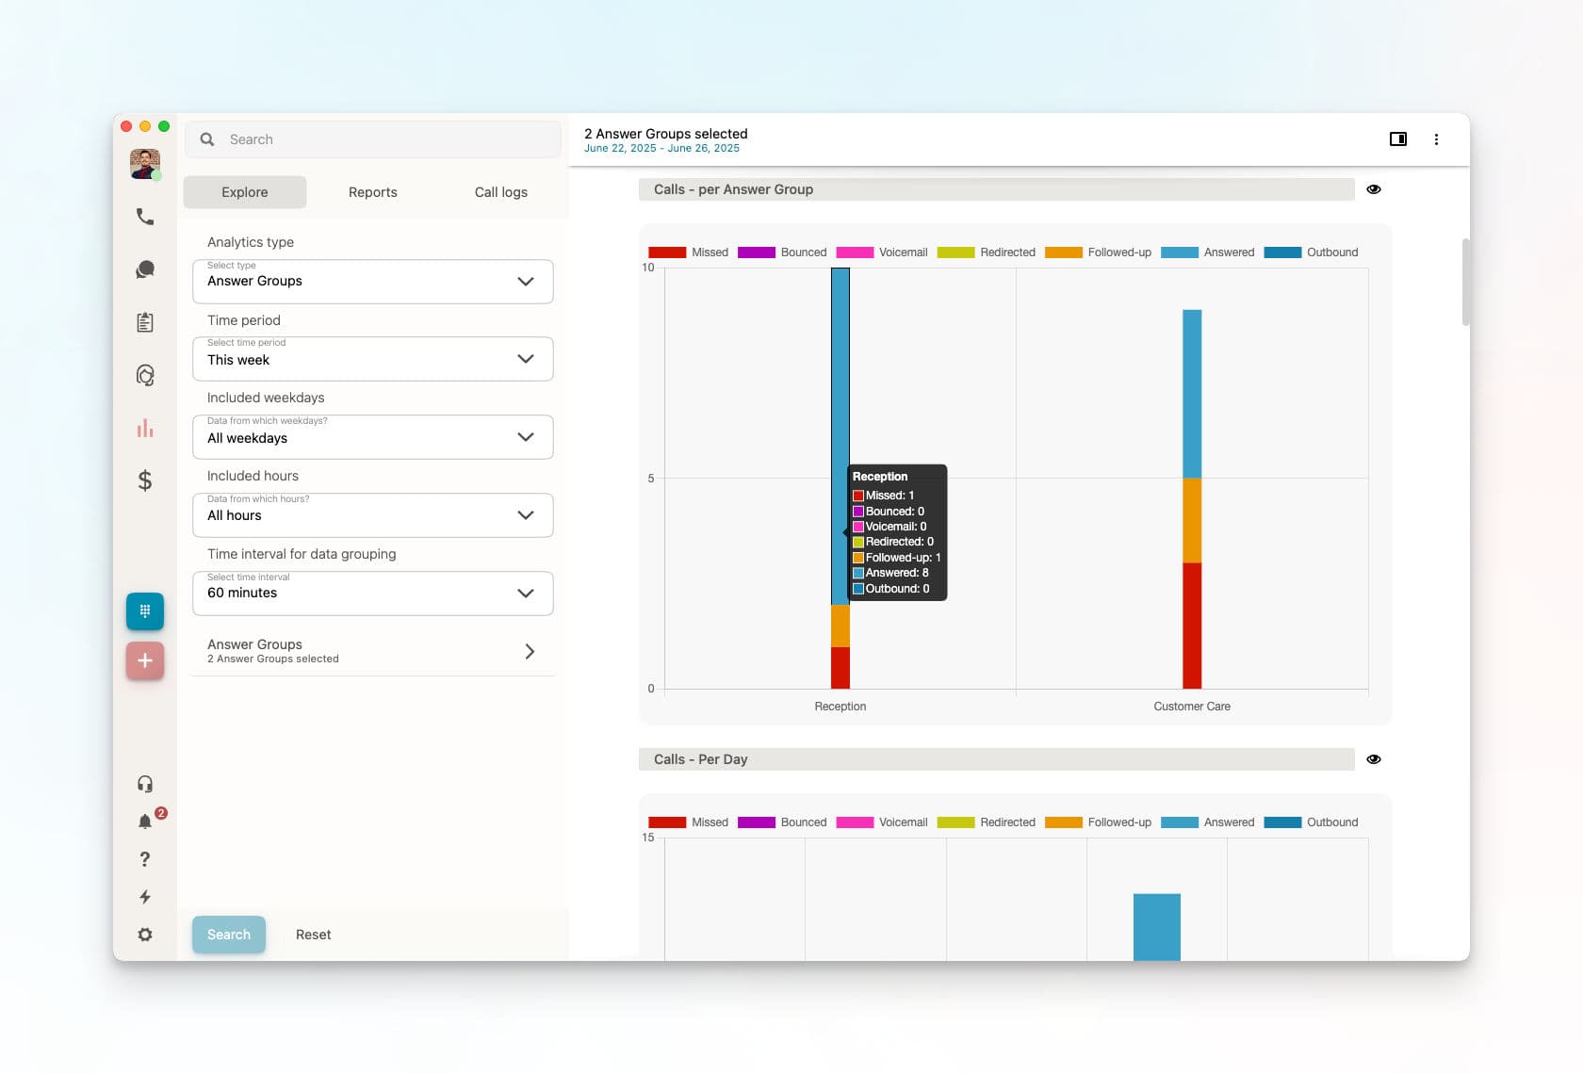
Task: Toggle the Missed legend swatch in top chart
Action: 667,252
